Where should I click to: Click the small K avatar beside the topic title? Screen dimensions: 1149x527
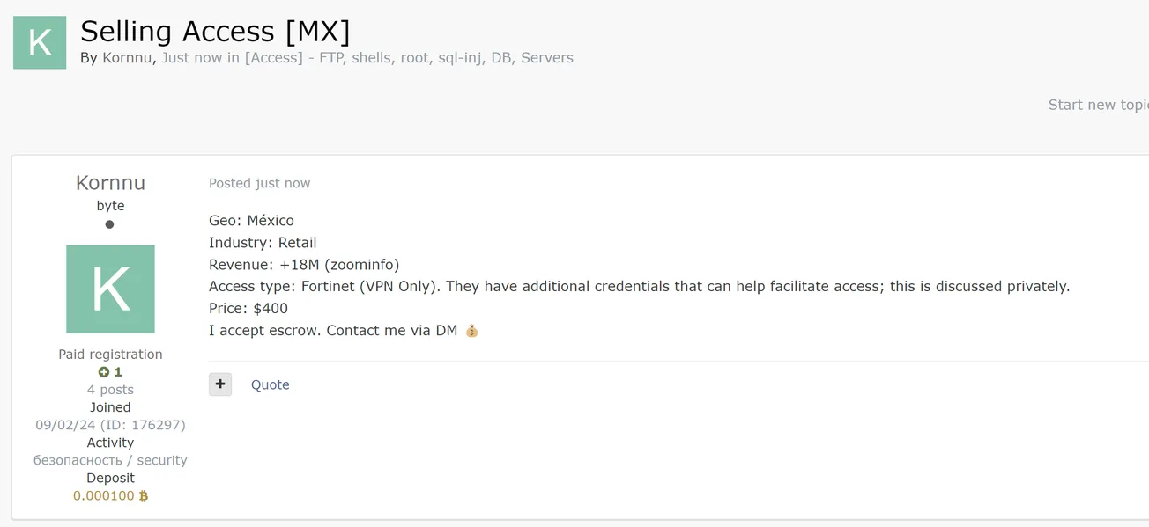pyautogui.click(x=40, y=42)
